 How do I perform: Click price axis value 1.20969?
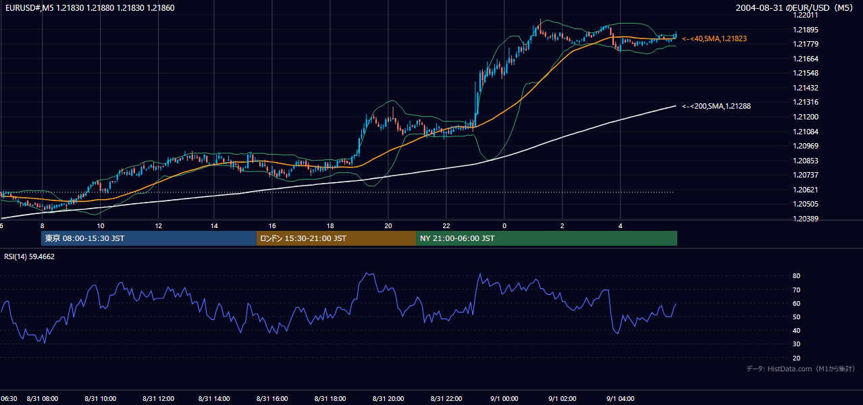(805, 146)
